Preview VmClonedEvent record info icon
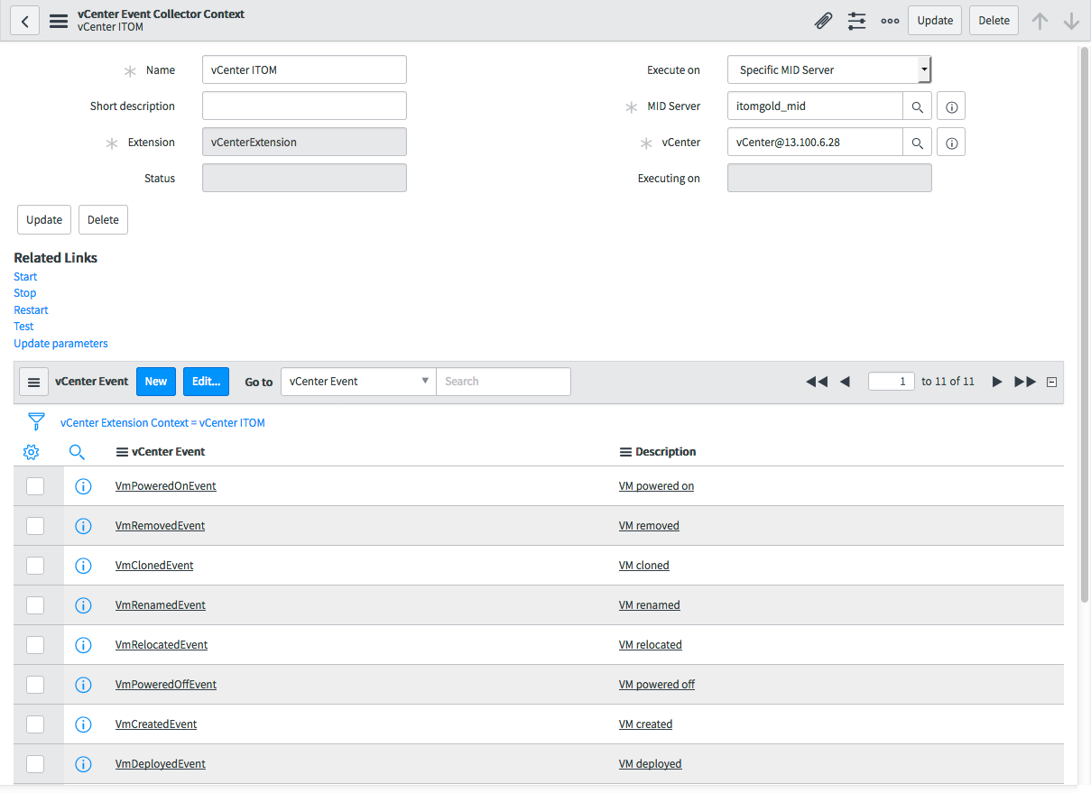 point(83,566)
